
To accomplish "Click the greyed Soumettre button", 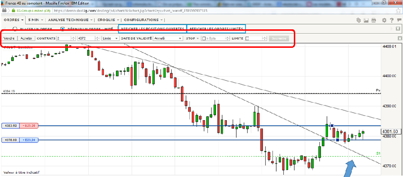I will (279, 38).
